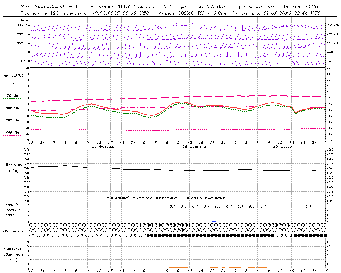Click the (мм/3ч.) precipitation unit label
Viewport: 341px width, 273px height.
click(x=14, y=204)
